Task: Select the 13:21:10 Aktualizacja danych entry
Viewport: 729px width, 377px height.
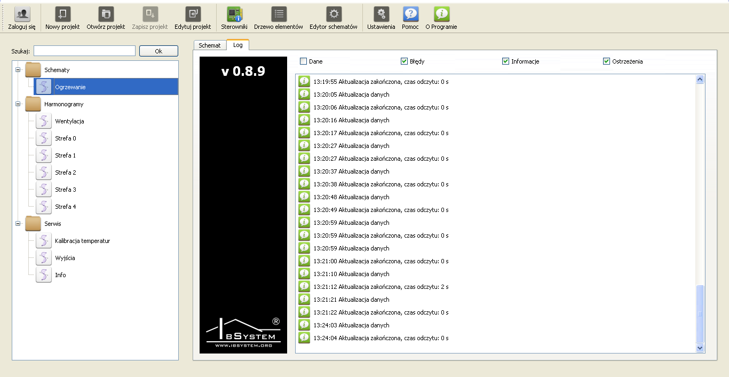Action: (352, 274)
